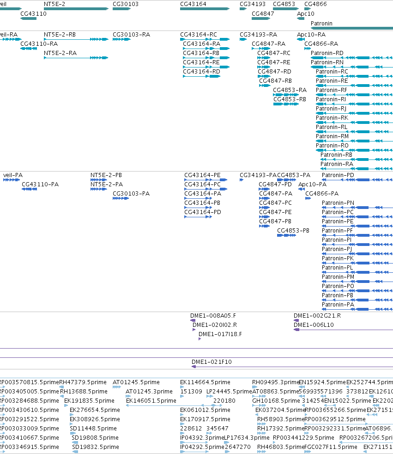
Task: Open transcript Patronin-RA
Action: point(357,169)
